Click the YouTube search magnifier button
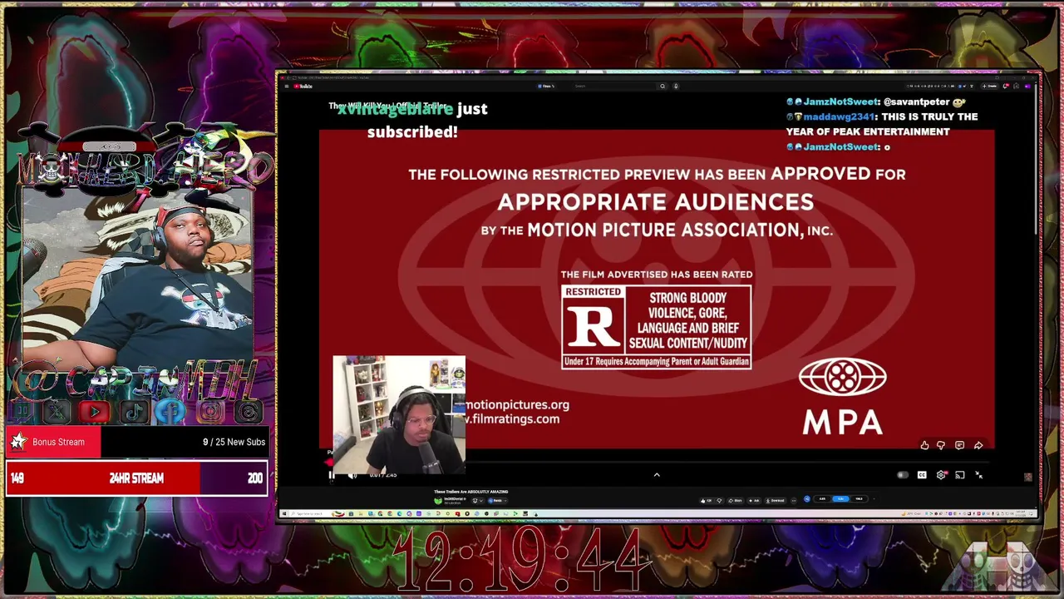1064x599 pixels. coord(663,86)
